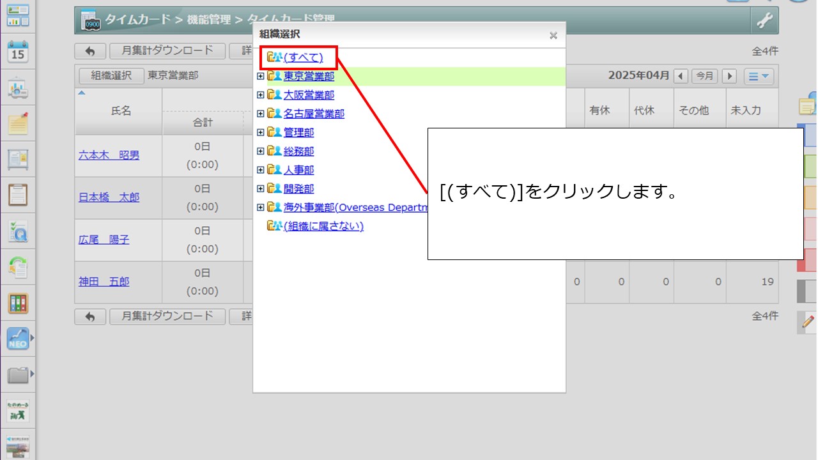Click the previous month arrow next to 2025年04月
This screenshot has height=460, width=818.
coord(681,75)
